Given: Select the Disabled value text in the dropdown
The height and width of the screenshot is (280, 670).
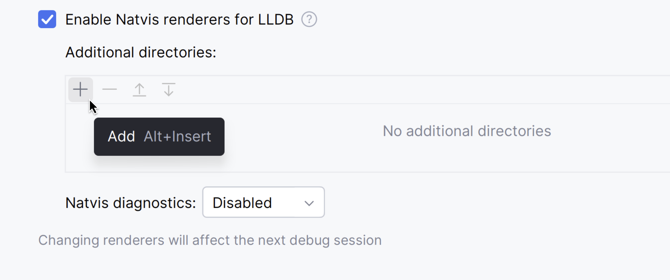Looking at the screenshot, I should click(242, 203).
